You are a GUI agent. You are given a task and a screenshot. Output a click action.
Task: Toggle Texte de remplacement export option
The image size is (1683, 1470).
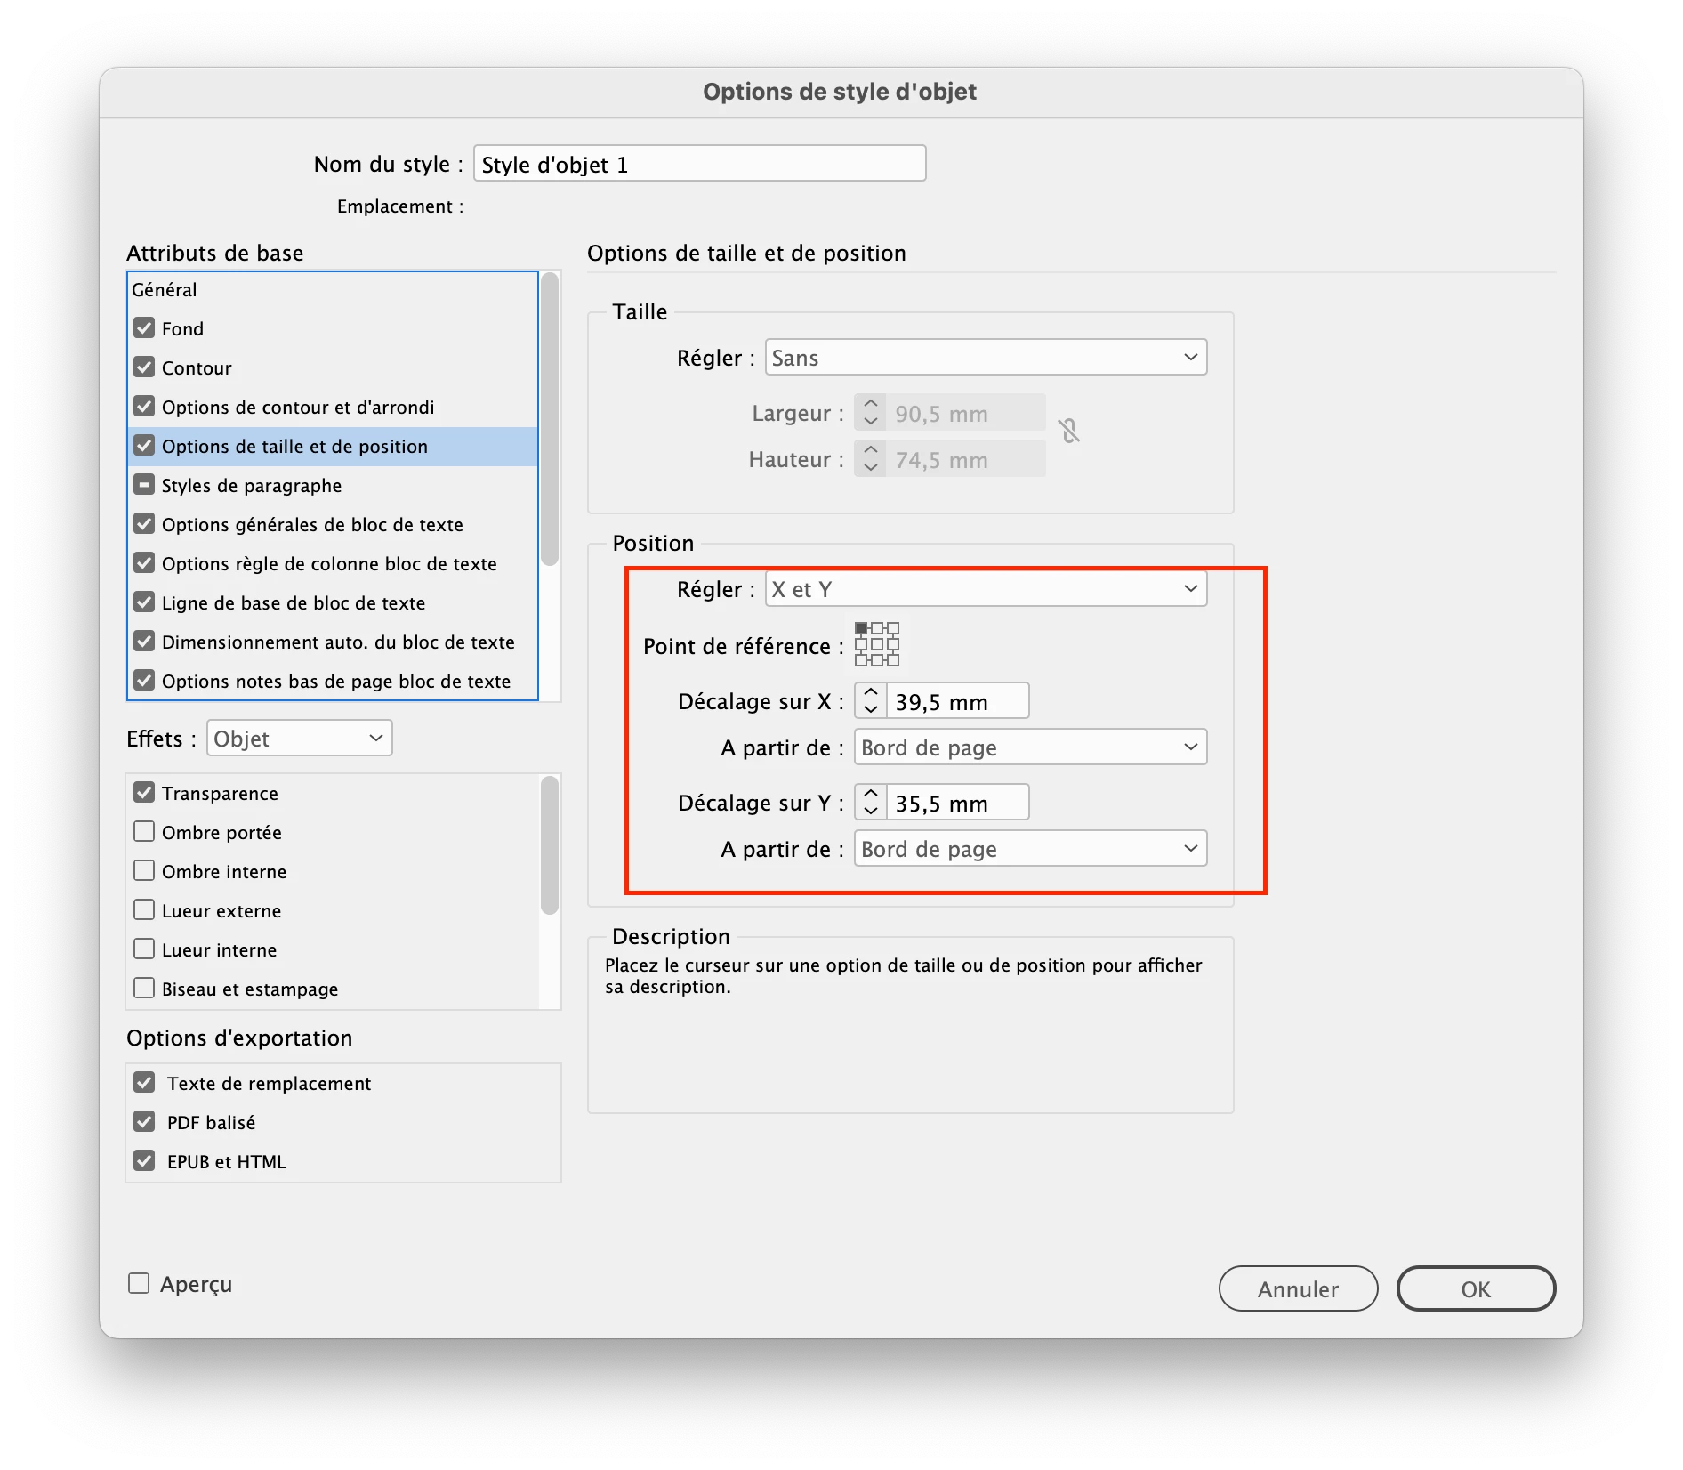click(144, 1083)
